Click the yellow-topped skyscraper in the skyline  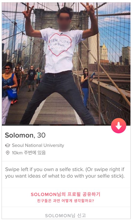pos(104,53)
